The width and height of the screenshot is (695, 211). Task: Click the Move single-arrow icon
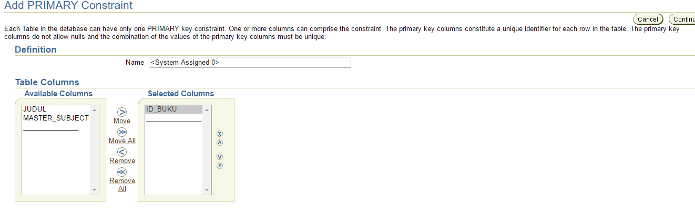click(122, 112)
